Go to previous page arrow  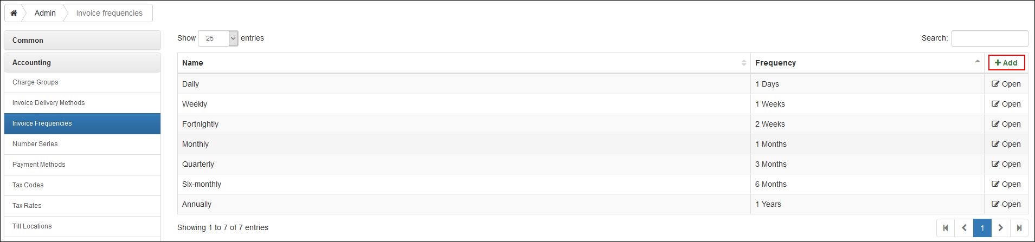point(964,228)
